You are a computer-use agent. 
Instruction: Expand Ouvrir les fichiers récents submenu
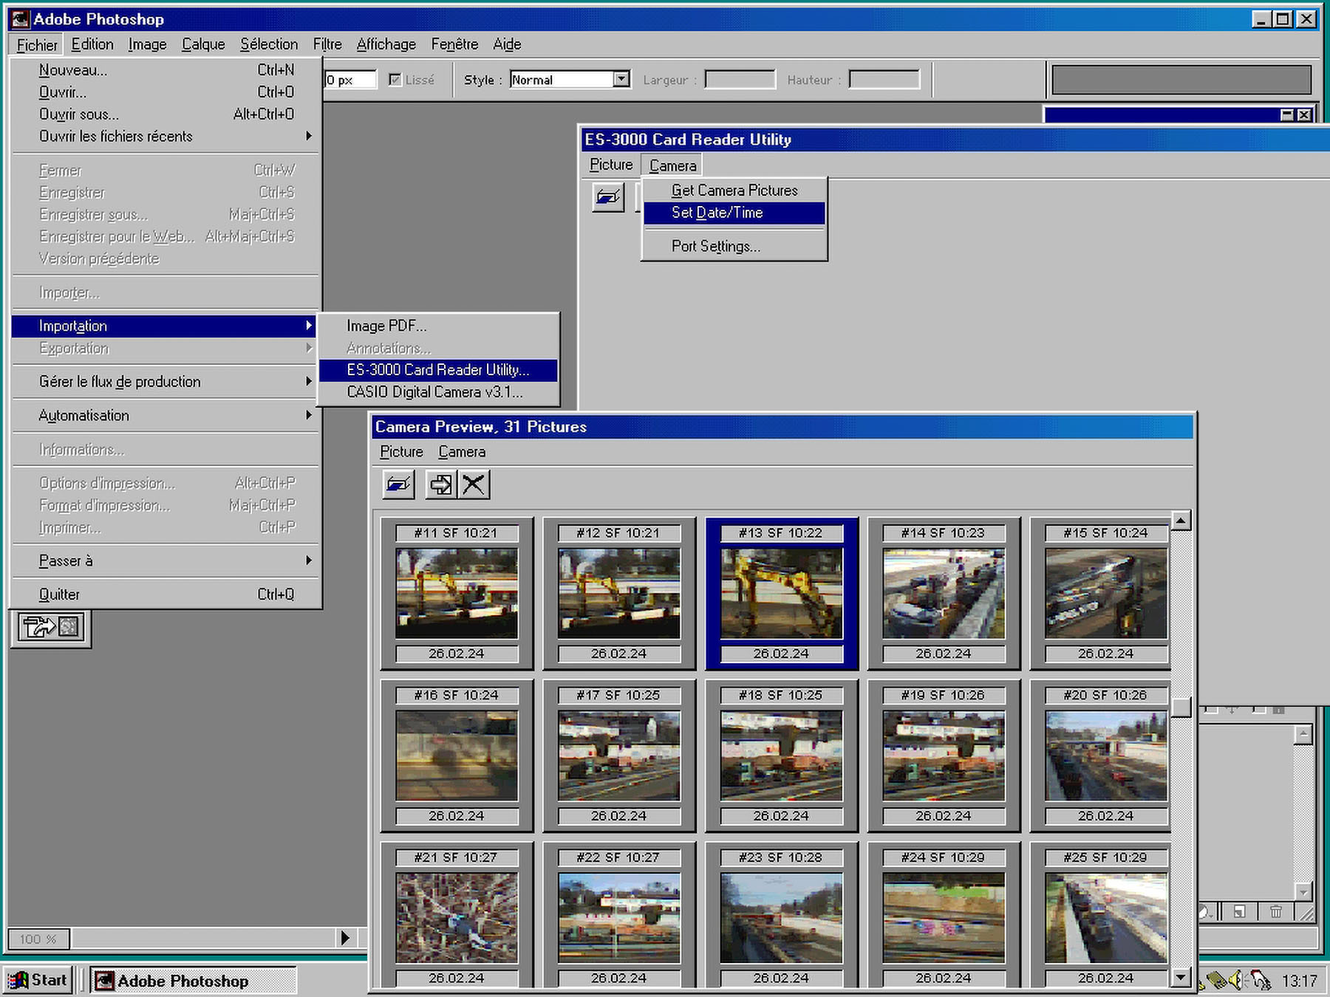click(166, 136)
